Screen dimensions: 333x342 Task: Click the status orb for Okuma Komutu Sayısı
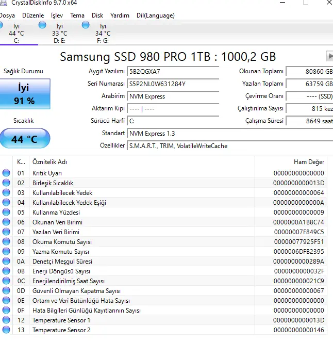[x=6, y=241]
